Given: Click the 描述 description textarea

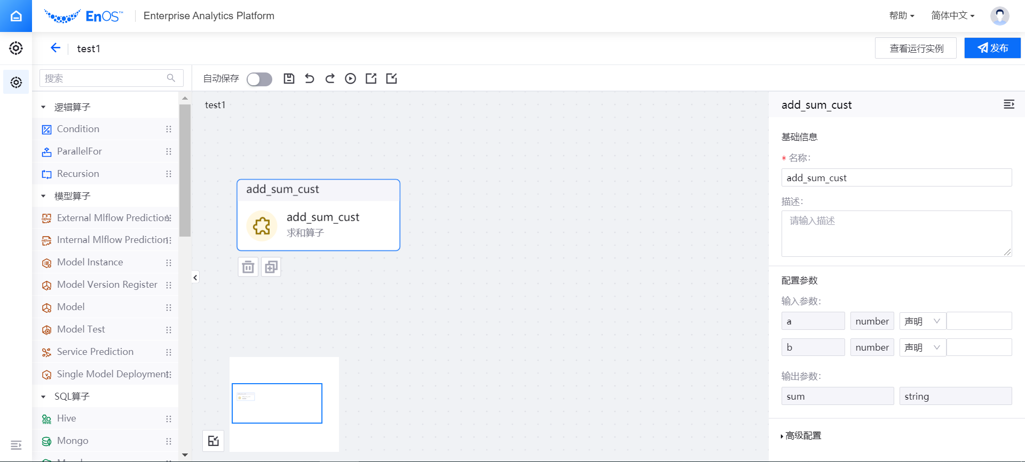Looking at the screenshot, I should 896,233.
